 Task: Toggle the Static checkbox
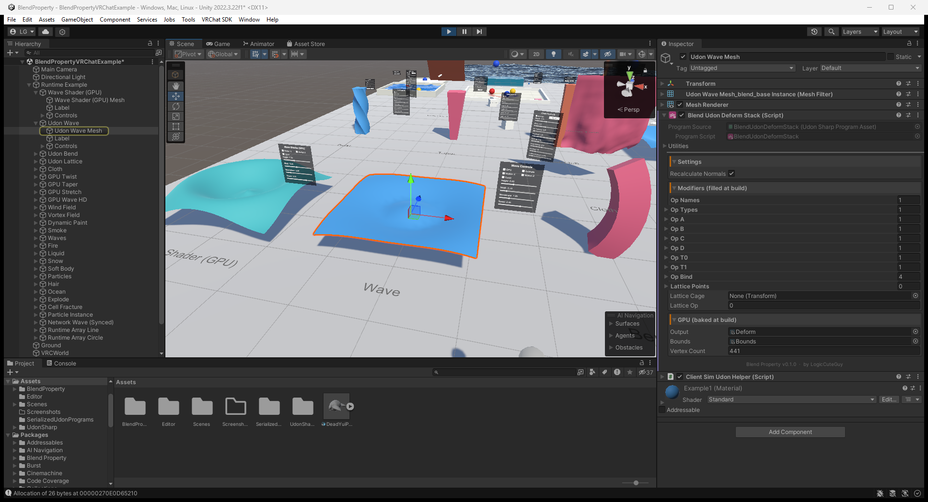(891, 57)
